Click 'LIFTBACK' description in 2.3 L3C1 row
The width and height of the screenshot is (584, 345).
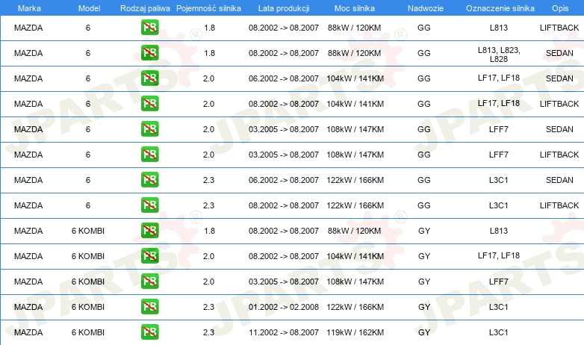coord(559,205)
